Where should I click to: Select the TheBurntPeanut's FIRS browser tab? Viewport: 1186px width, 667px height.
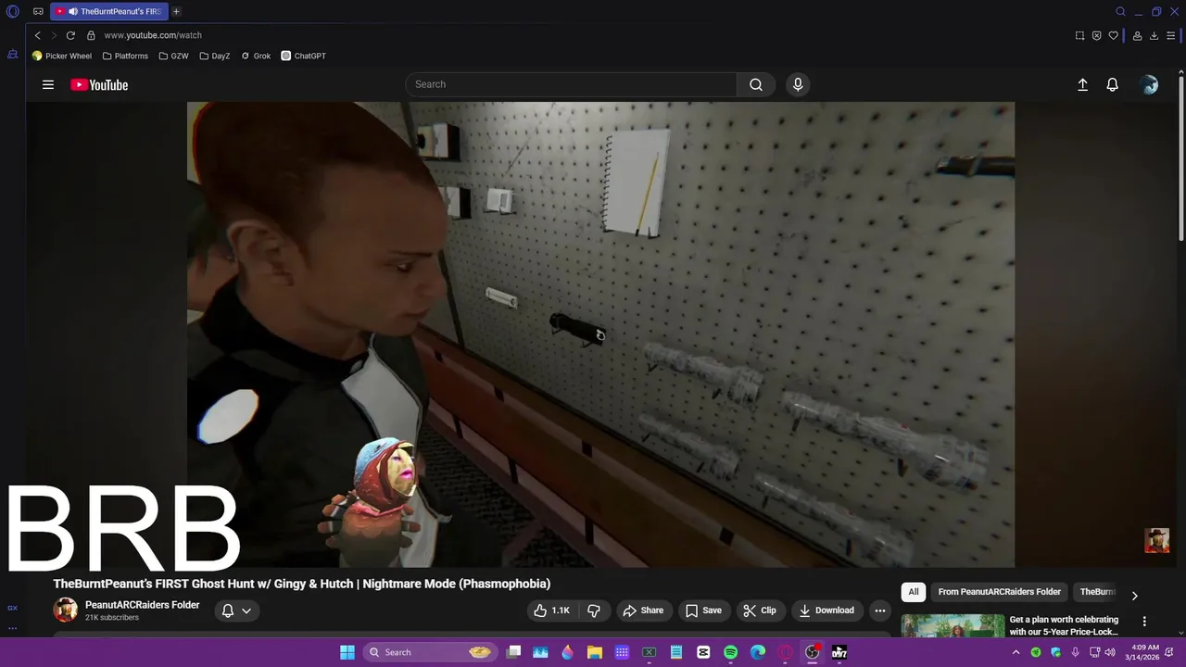coord(109,11)
